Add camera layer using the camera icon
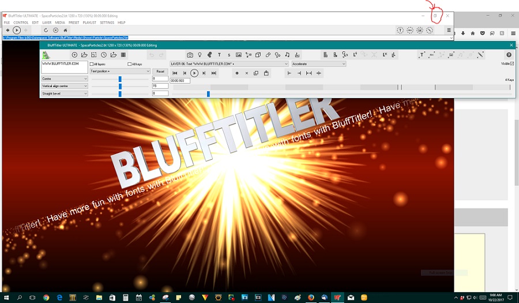Screen dimensions: 519x303 pos(190,55)
